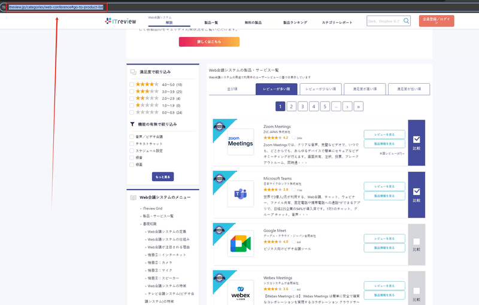Screen dimensions: 479x305
Task: Click the award badge on the Microsoft Teams card
Action: (219, 178)
